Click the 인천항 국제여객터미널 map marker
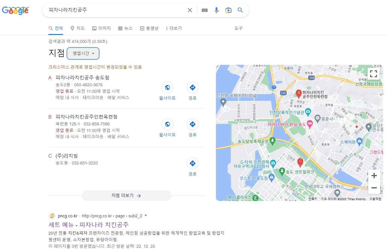The width and height of the screenshot is (387, 252). coord(223,102)
